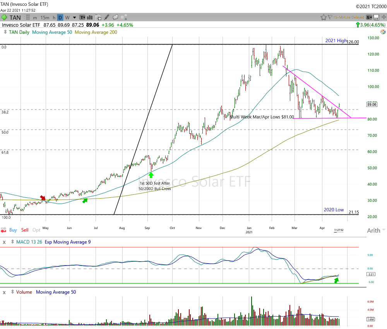
Task: Select the Weekly 'W' timeframe
Action: click(x=67, y=18)
